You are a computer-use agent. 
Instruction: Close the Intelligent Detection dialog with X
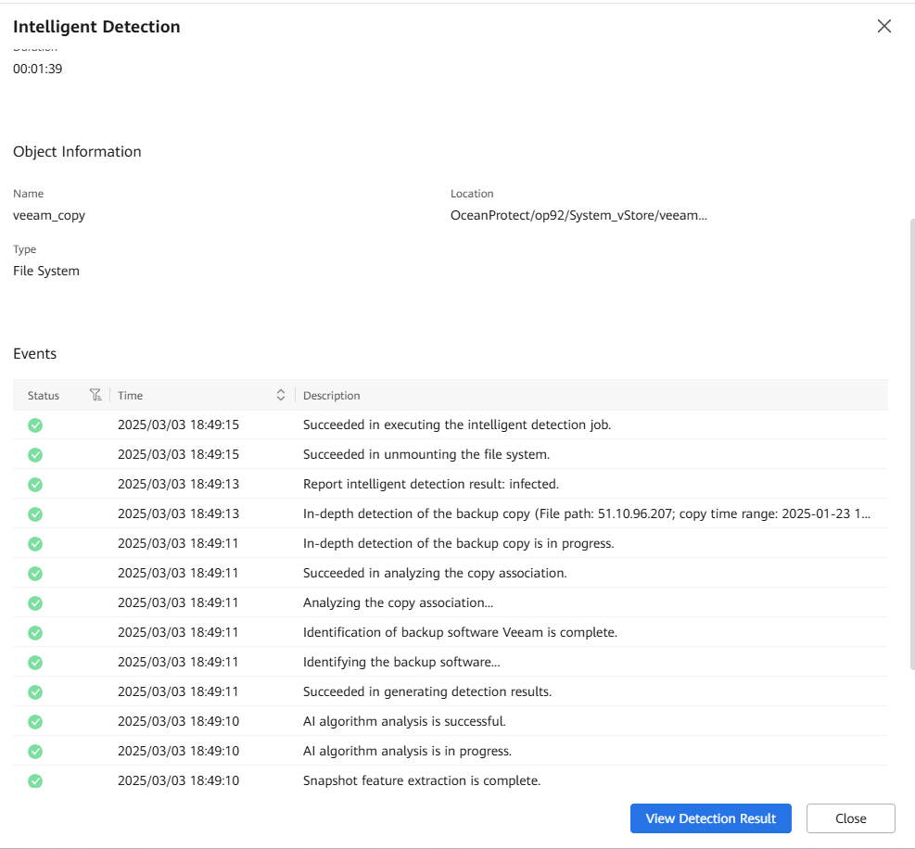click(883, 26)
